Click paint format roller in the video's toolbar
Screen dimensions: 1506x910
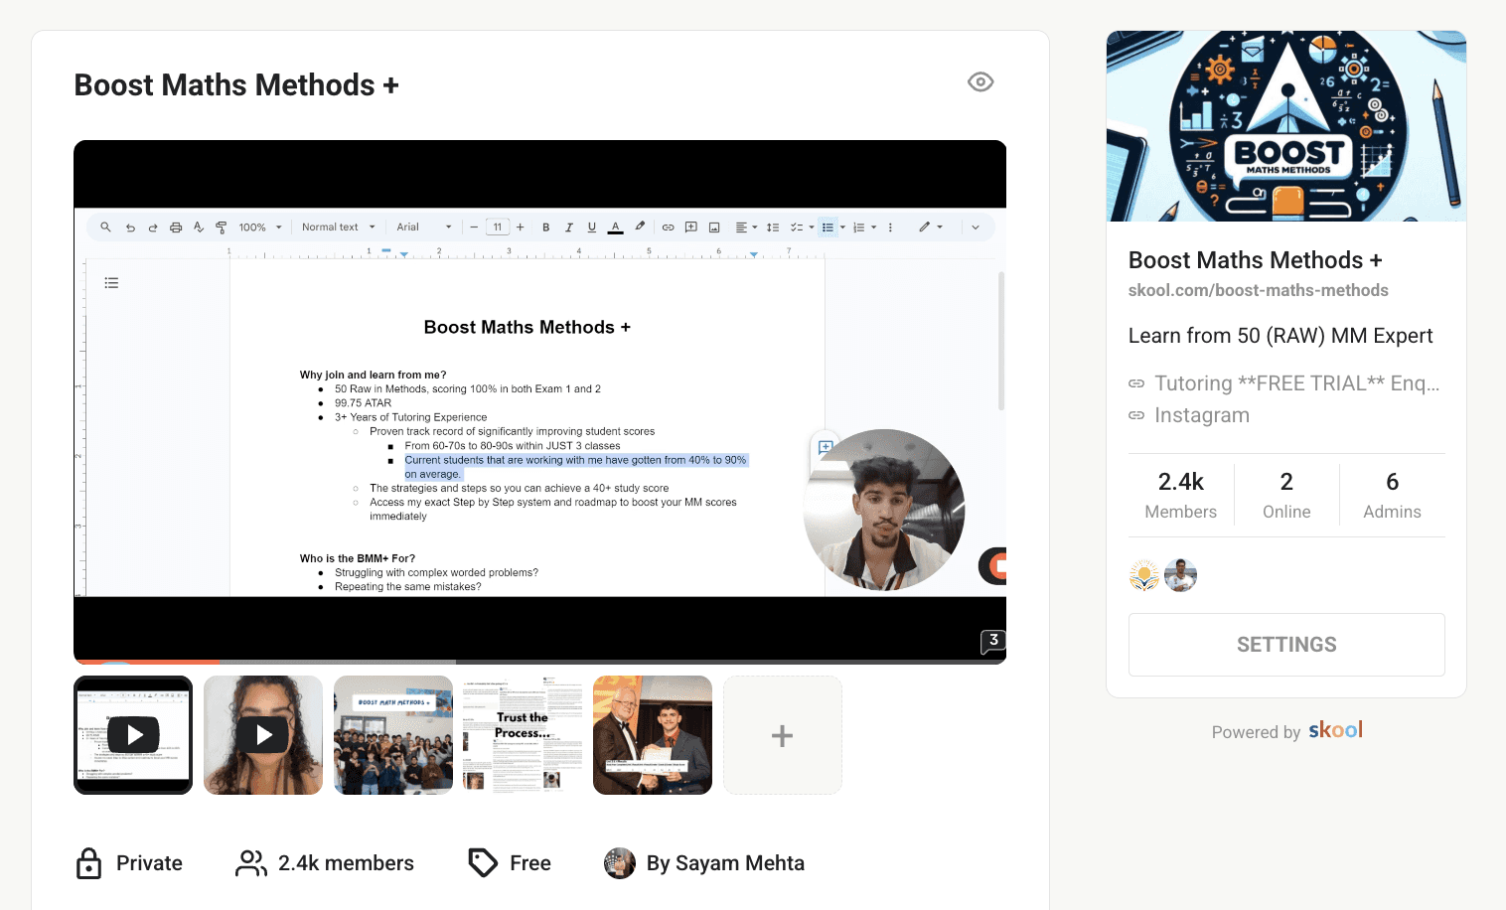[221, 227]
